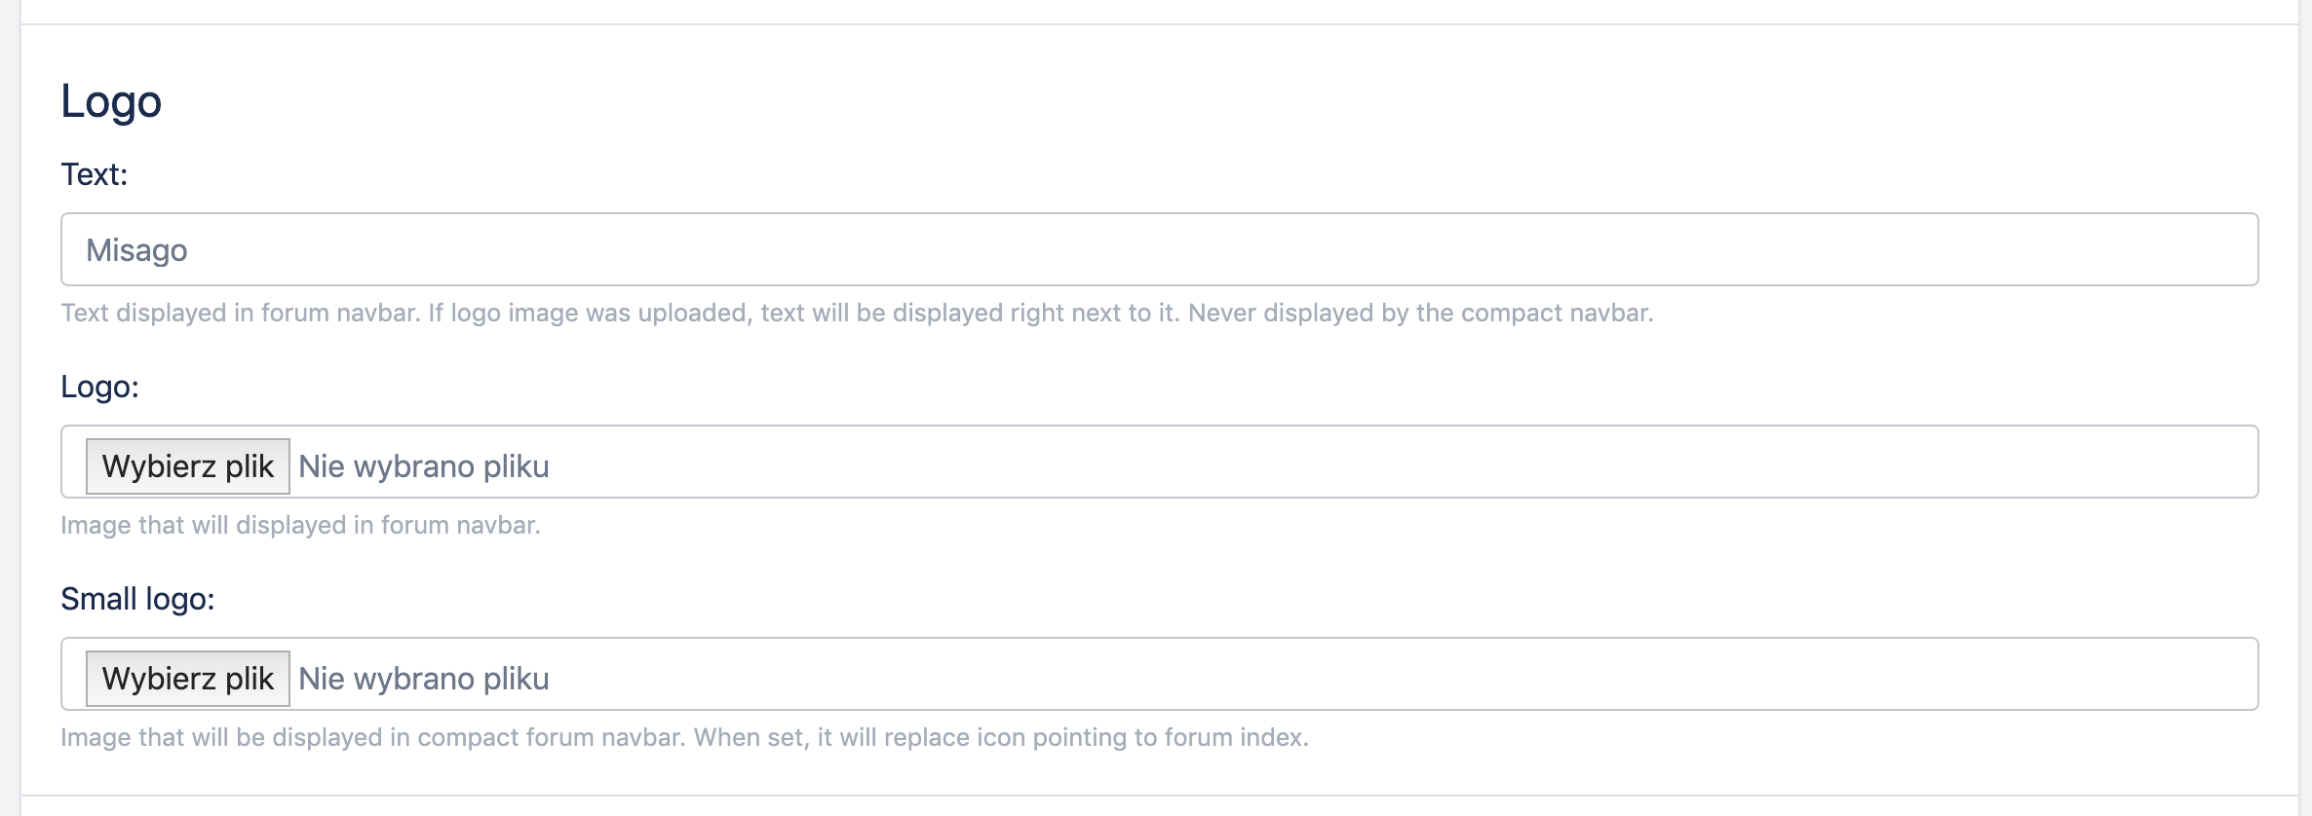Click the "Logo:" field label

click(99, 387)
